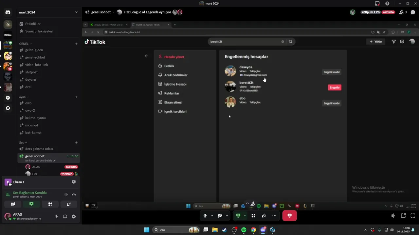The image size is (419, 235).
Task: Select the duyuru channel
Action: tap(48, 80)
